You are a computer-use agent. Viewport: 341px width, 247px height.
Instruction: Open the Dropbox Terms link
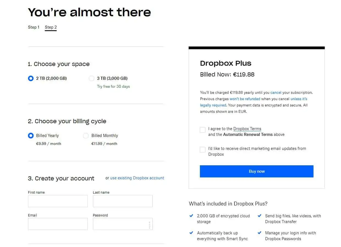coord(247,129)
